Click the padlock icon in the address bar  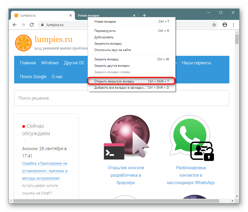click(x=42, y=25)
